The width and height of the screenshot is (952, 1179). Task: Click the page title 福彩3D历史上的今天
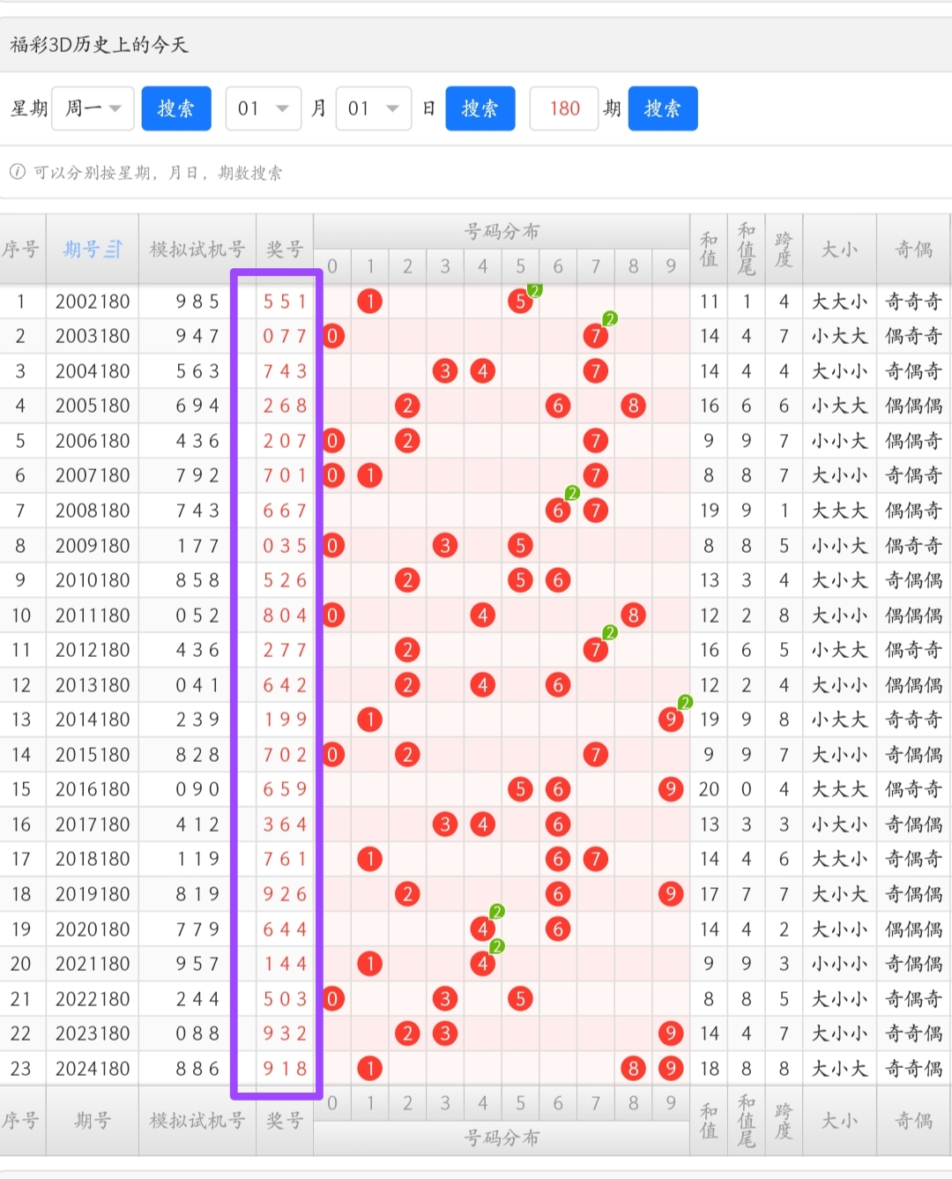(x=100, y=45)
